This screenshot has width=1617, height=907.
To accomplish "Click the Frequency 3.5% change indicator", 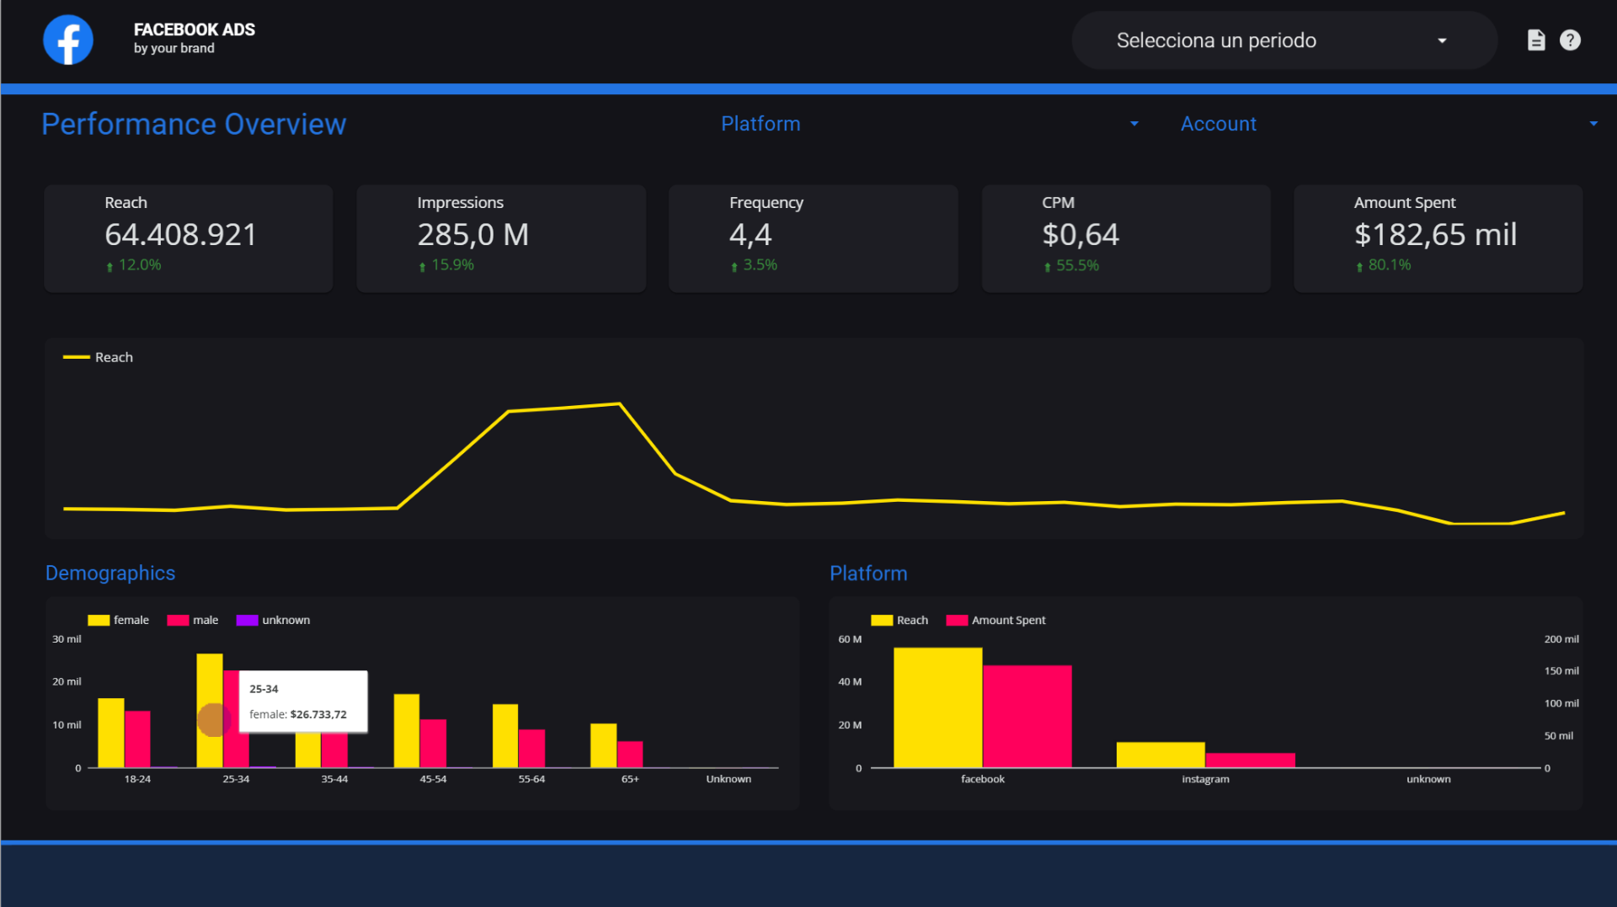I will (x=754, y=264).
